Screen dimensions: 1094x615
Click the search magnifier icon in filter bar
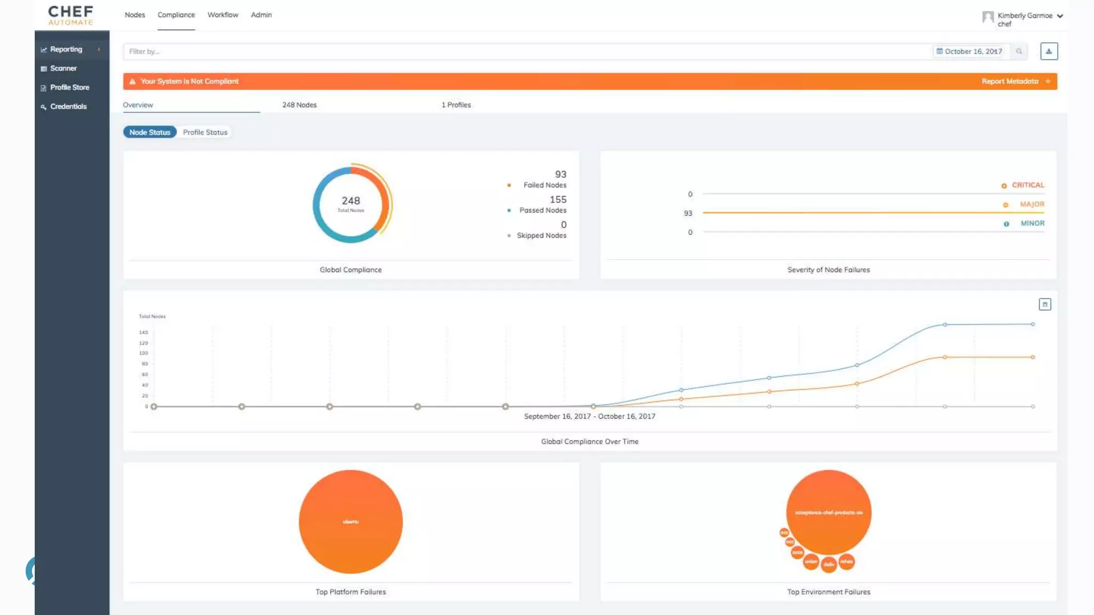[1019, 51]
